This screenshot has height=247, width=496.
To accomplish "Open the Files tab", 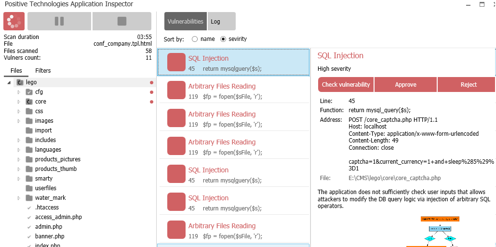I will 16,71.
